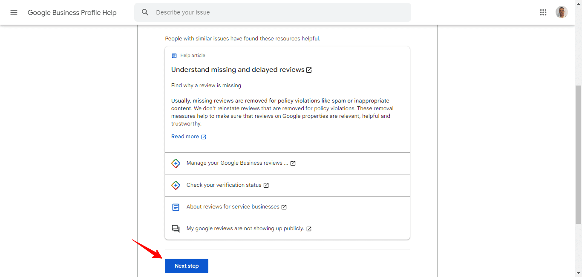
Task: Click external-link icon after Check your verification status
Action: coord(266,186)
